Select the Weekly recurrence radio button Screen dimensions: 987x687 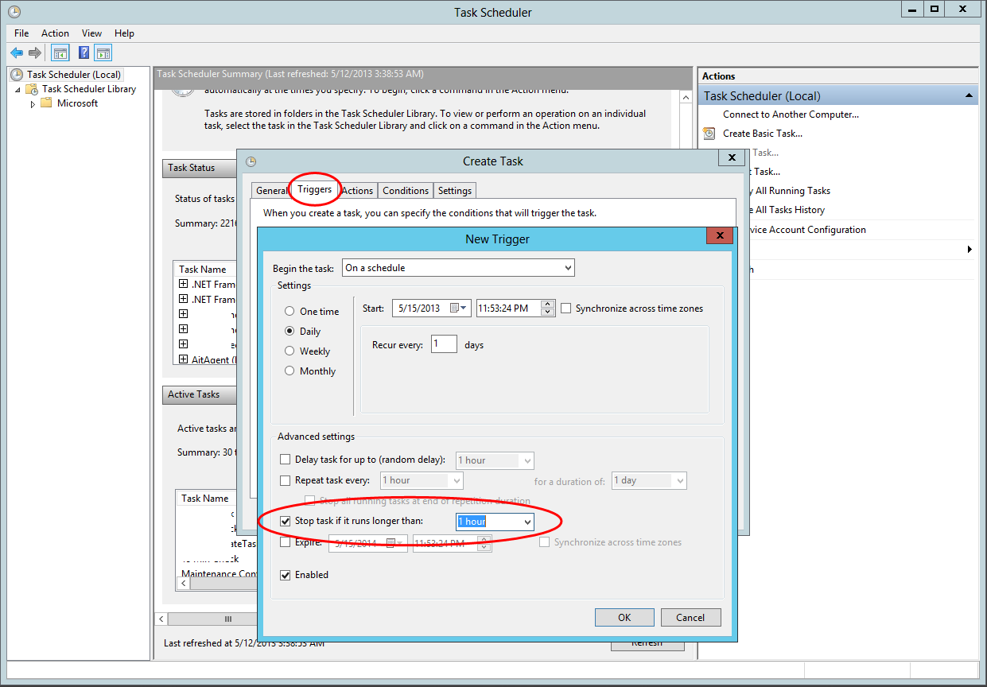click(x=289, y=351)
